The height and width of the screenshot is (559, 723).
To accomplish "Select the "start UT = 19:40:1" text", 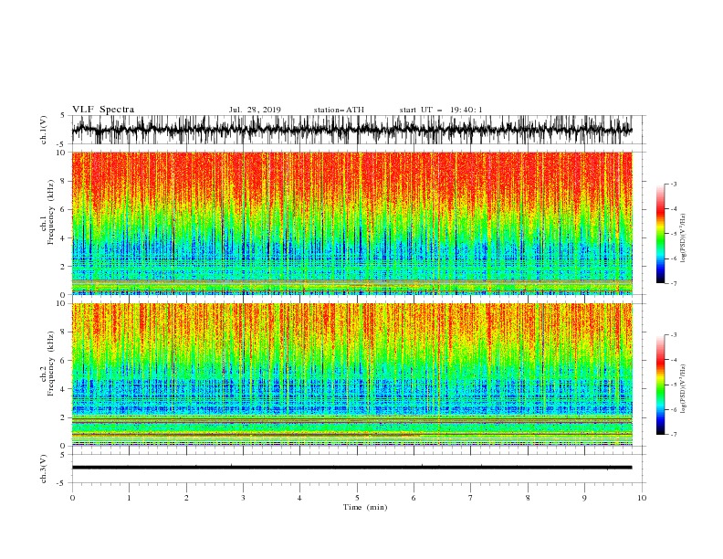I will tap(441, 110).
